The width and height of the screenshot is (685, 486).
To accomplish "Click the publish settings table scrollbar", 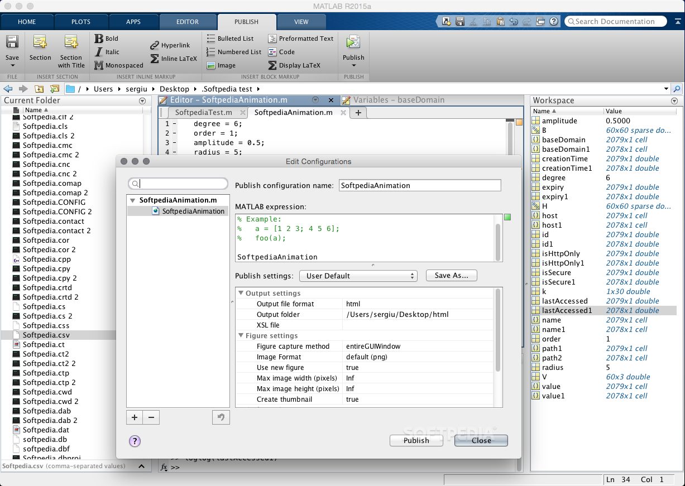I will tap(498, 330).
